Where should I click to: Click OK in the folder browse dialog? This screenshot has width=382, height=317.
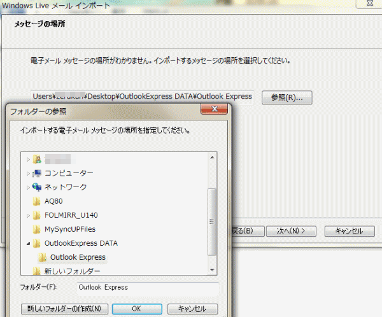(x=137, y=309)
